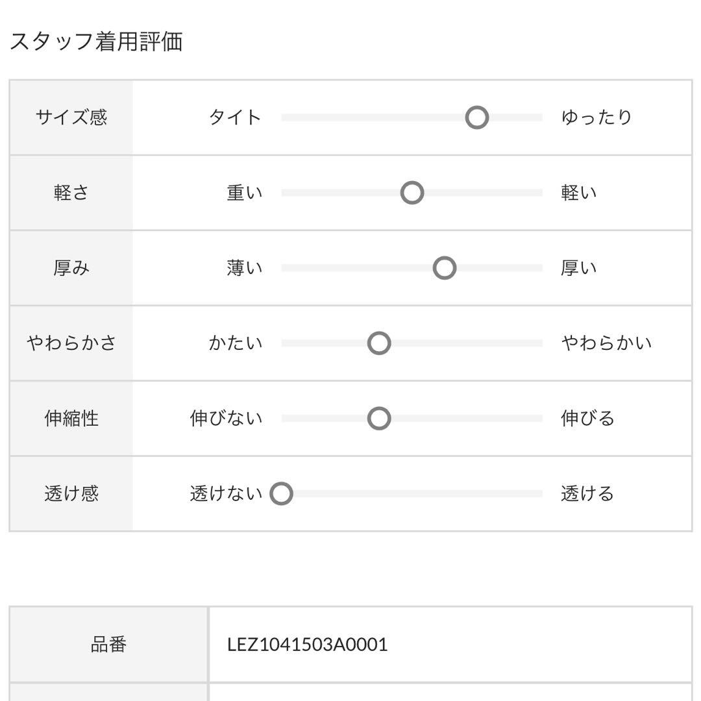Click the 薄い label
This screenshot has width=701, height=701.
click(x=244, y=268)
